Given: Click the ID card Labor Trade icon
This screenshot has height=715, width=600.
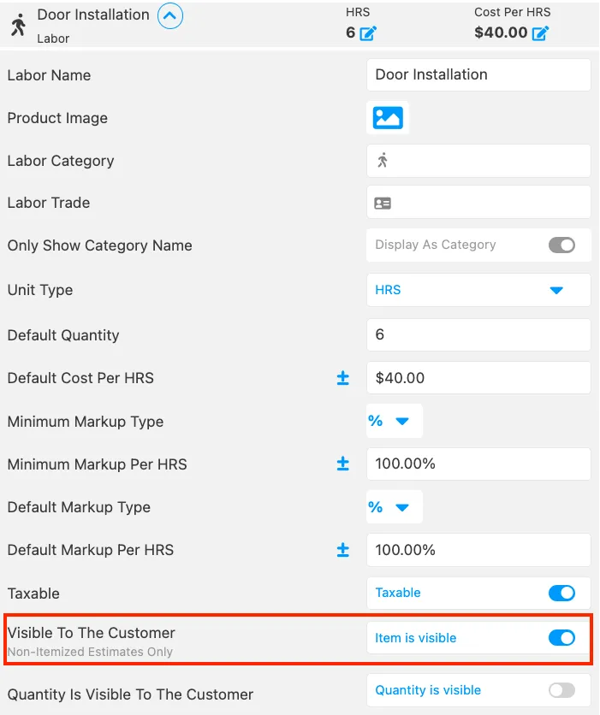Looking at the screenshot, I should point(383,203).
